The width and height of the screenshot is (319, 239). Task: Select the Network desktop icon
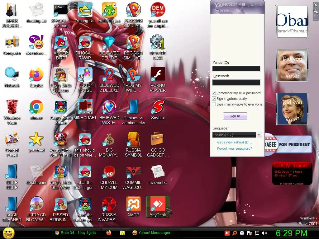[12, 77]
